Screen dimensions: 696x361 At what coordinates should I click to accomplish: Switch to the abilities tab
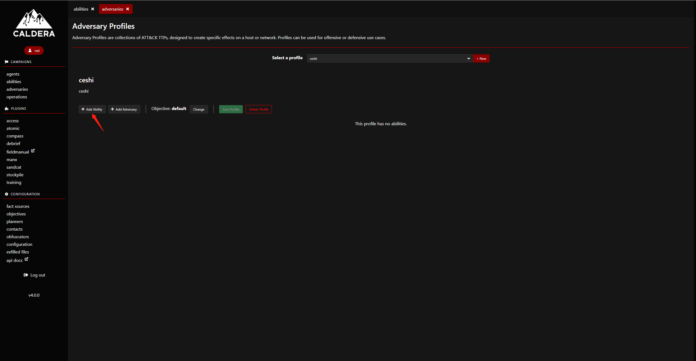(x=81, y=9)
